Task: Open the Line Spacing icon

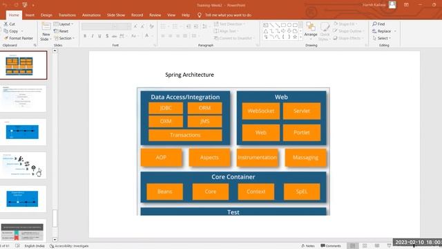Action: click(x=204, y=26)
